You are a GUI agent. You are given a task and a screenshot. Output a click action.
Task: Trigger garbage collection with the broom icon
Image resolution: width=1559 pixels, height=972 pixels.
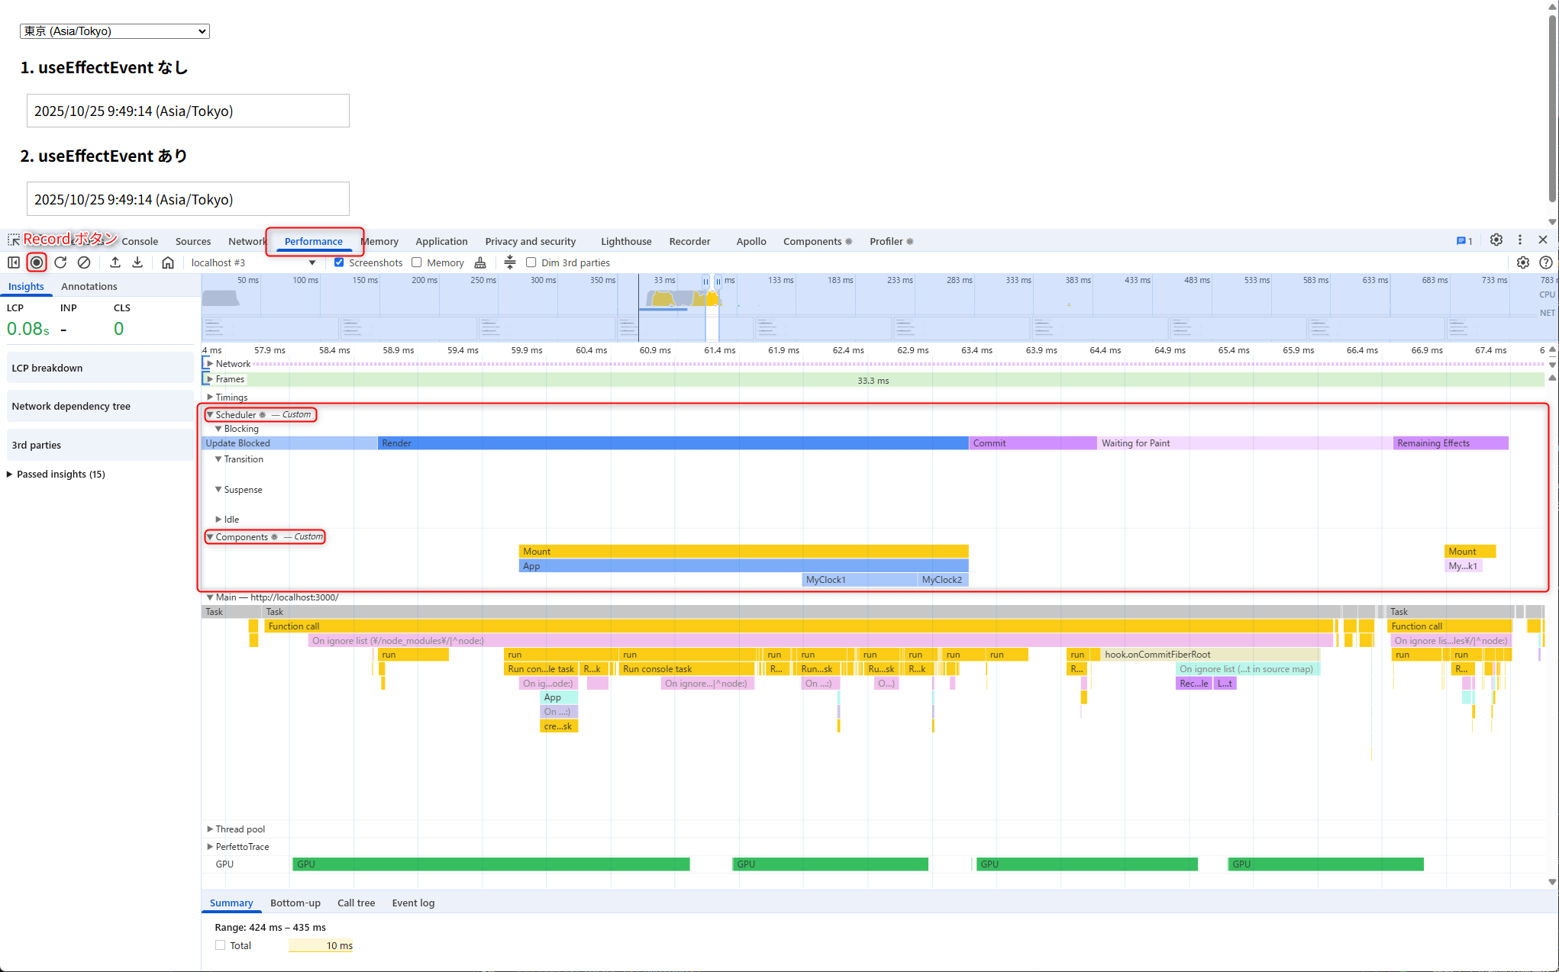pos(481,262)
